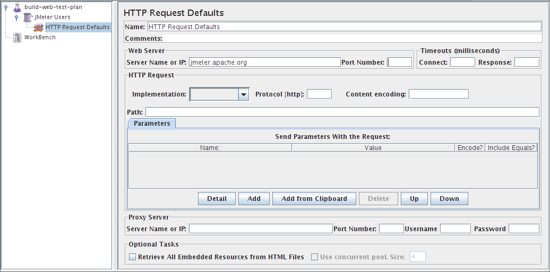Click the Content encoding field
This screenshot has width=550, height=272.
point(439,94)
